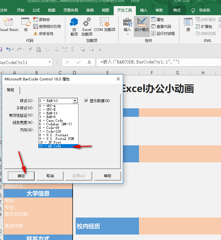Click the format painter brush icon
Image resolution: width=221 pixels, height=240 pixels.
tap(30, 49)
